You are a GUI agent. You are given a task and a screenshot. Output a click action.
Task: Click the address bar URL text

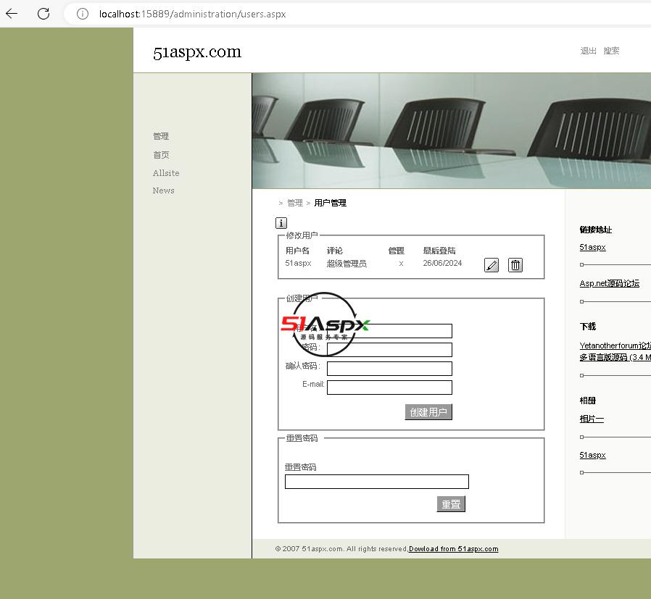coord(192,14)
